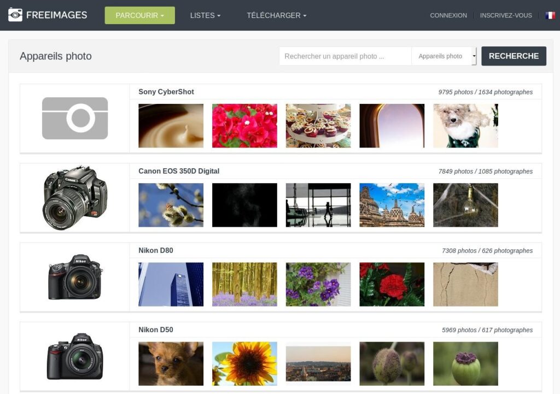
Task: Open the French flag language selector
Action: 550,15
